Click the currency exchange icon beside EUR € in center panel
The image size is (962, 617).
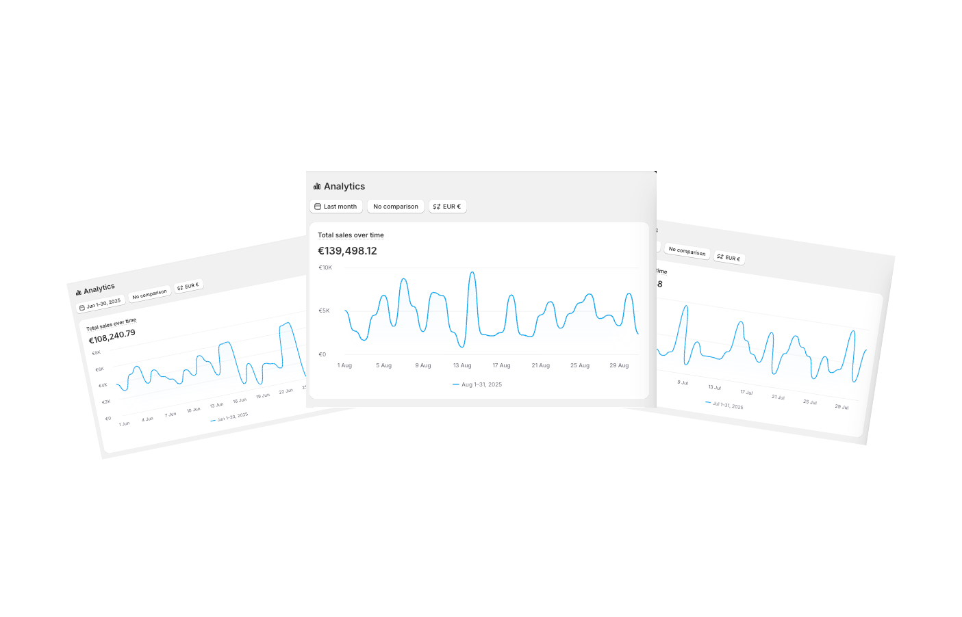pos(437,207)
